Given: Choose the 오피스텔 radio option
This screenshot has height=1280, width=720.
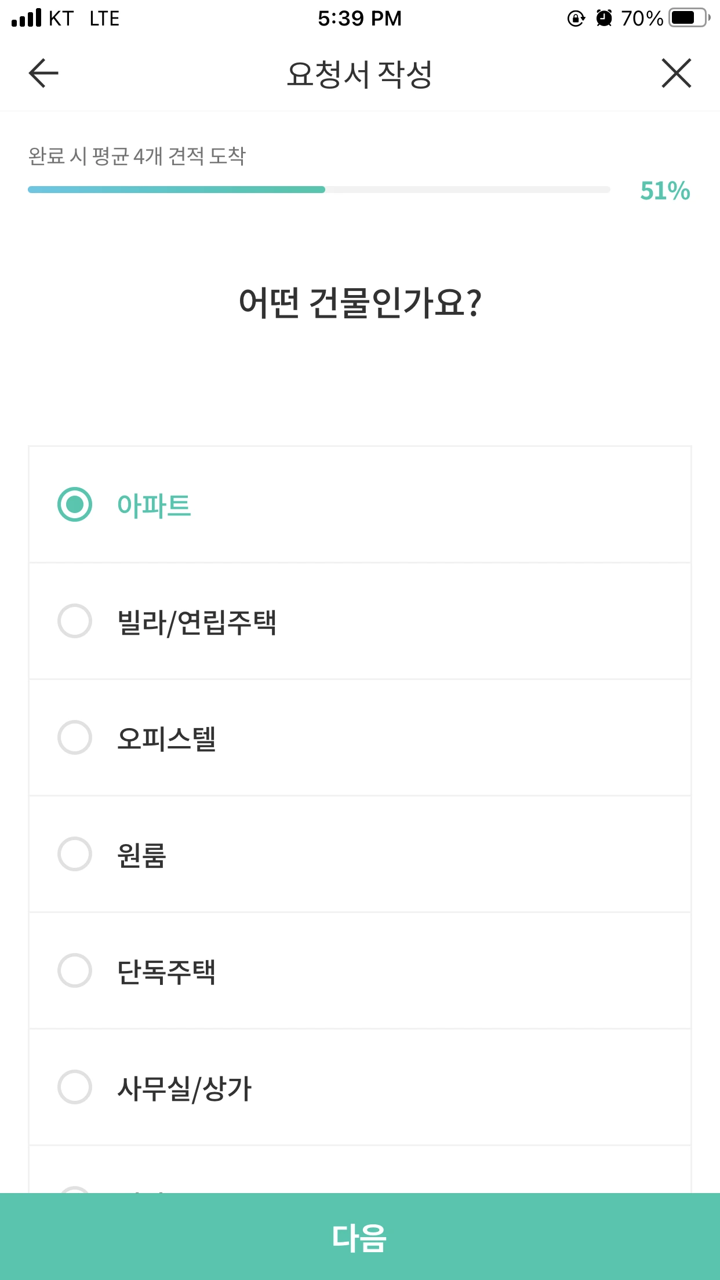Looking at the screenshot, I should click(x=75, y=737).
